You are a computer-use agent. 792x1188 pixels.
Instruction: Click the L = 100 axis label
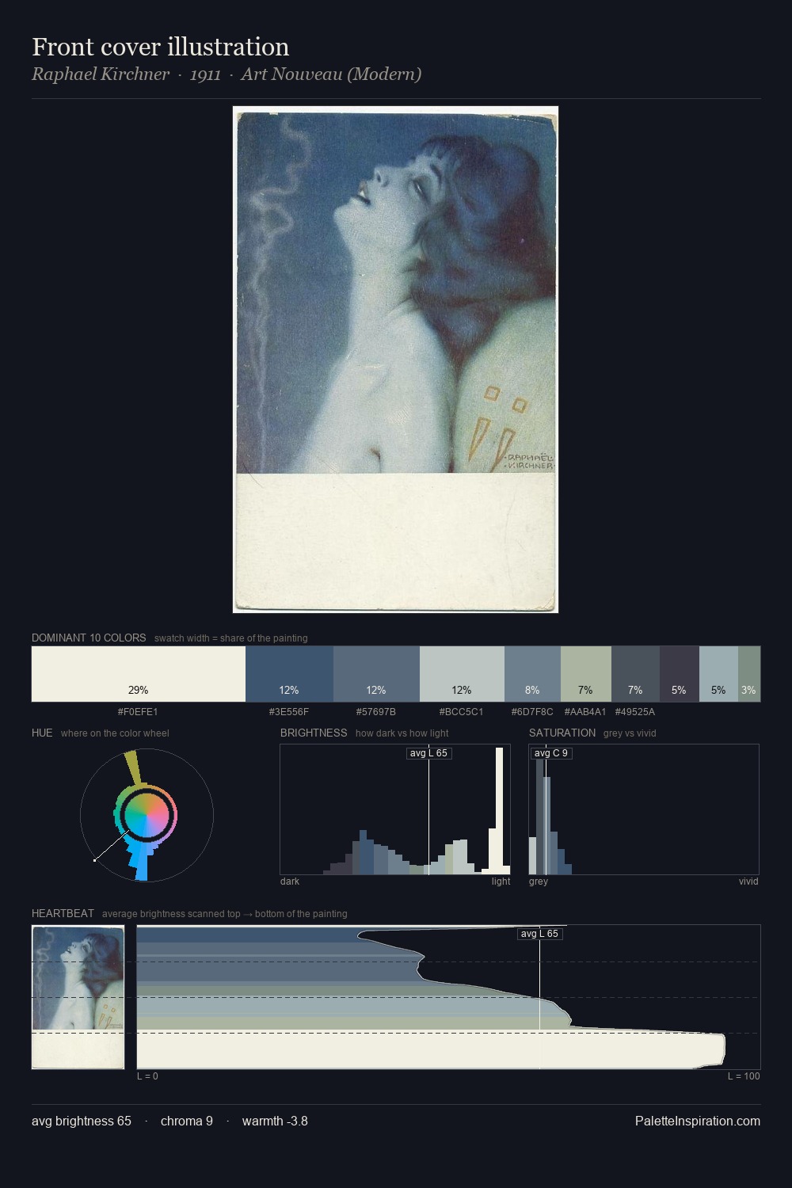[x=744, y=1076]
